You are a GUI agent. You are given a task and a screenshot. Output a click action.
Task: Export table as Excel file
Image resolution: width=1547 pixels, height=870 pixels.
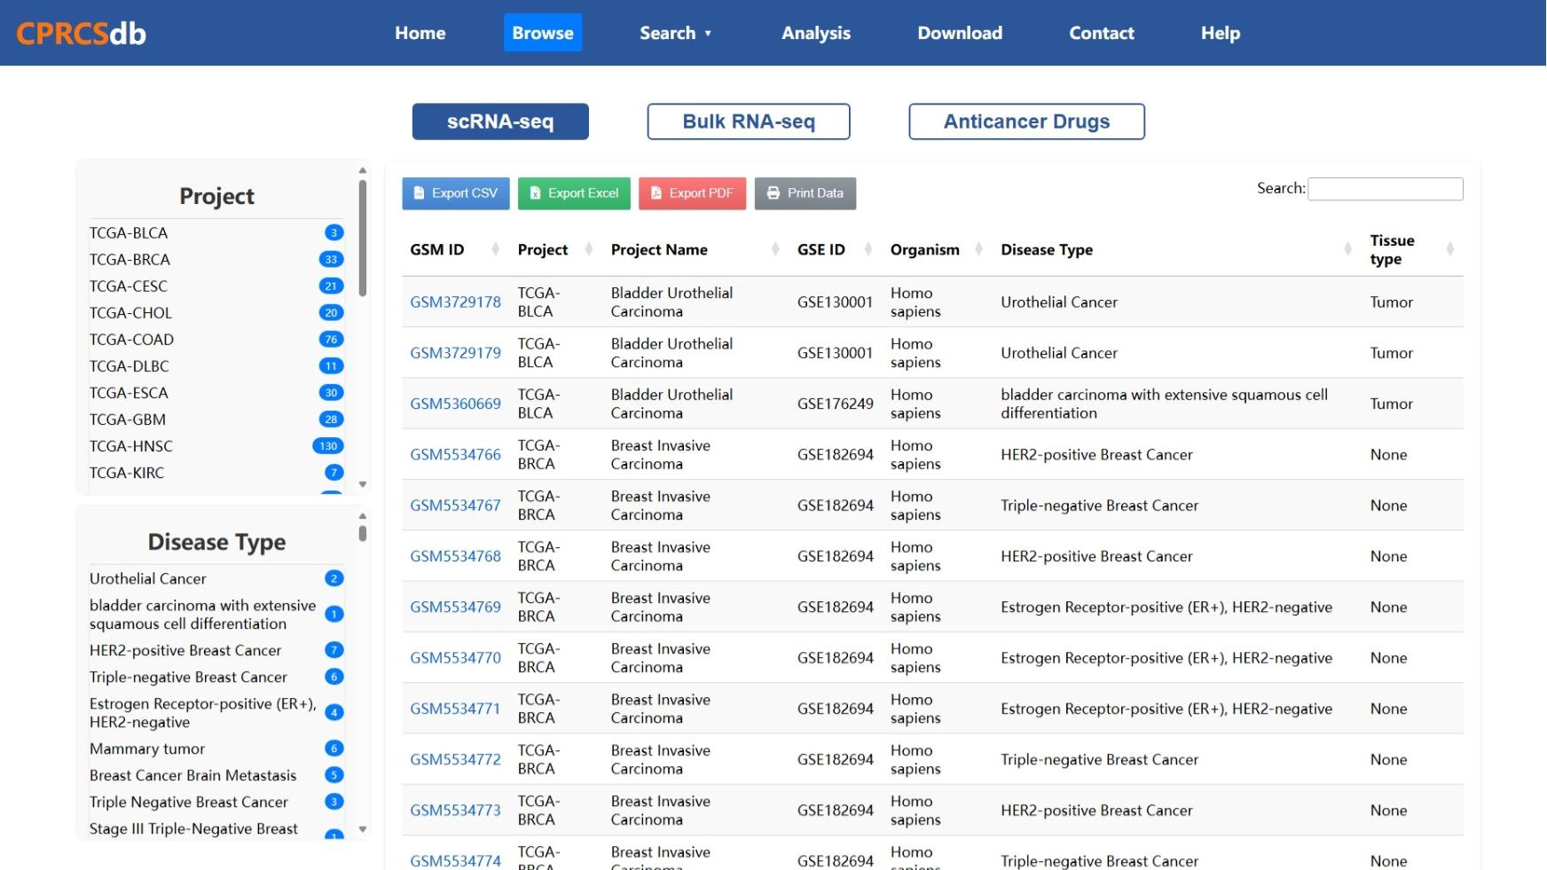(574, 193)
